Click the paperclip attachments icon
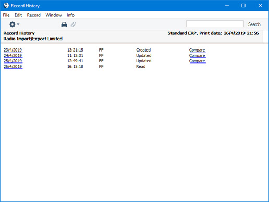The width and height of the screenshot is (269, 202). point(73,24)
